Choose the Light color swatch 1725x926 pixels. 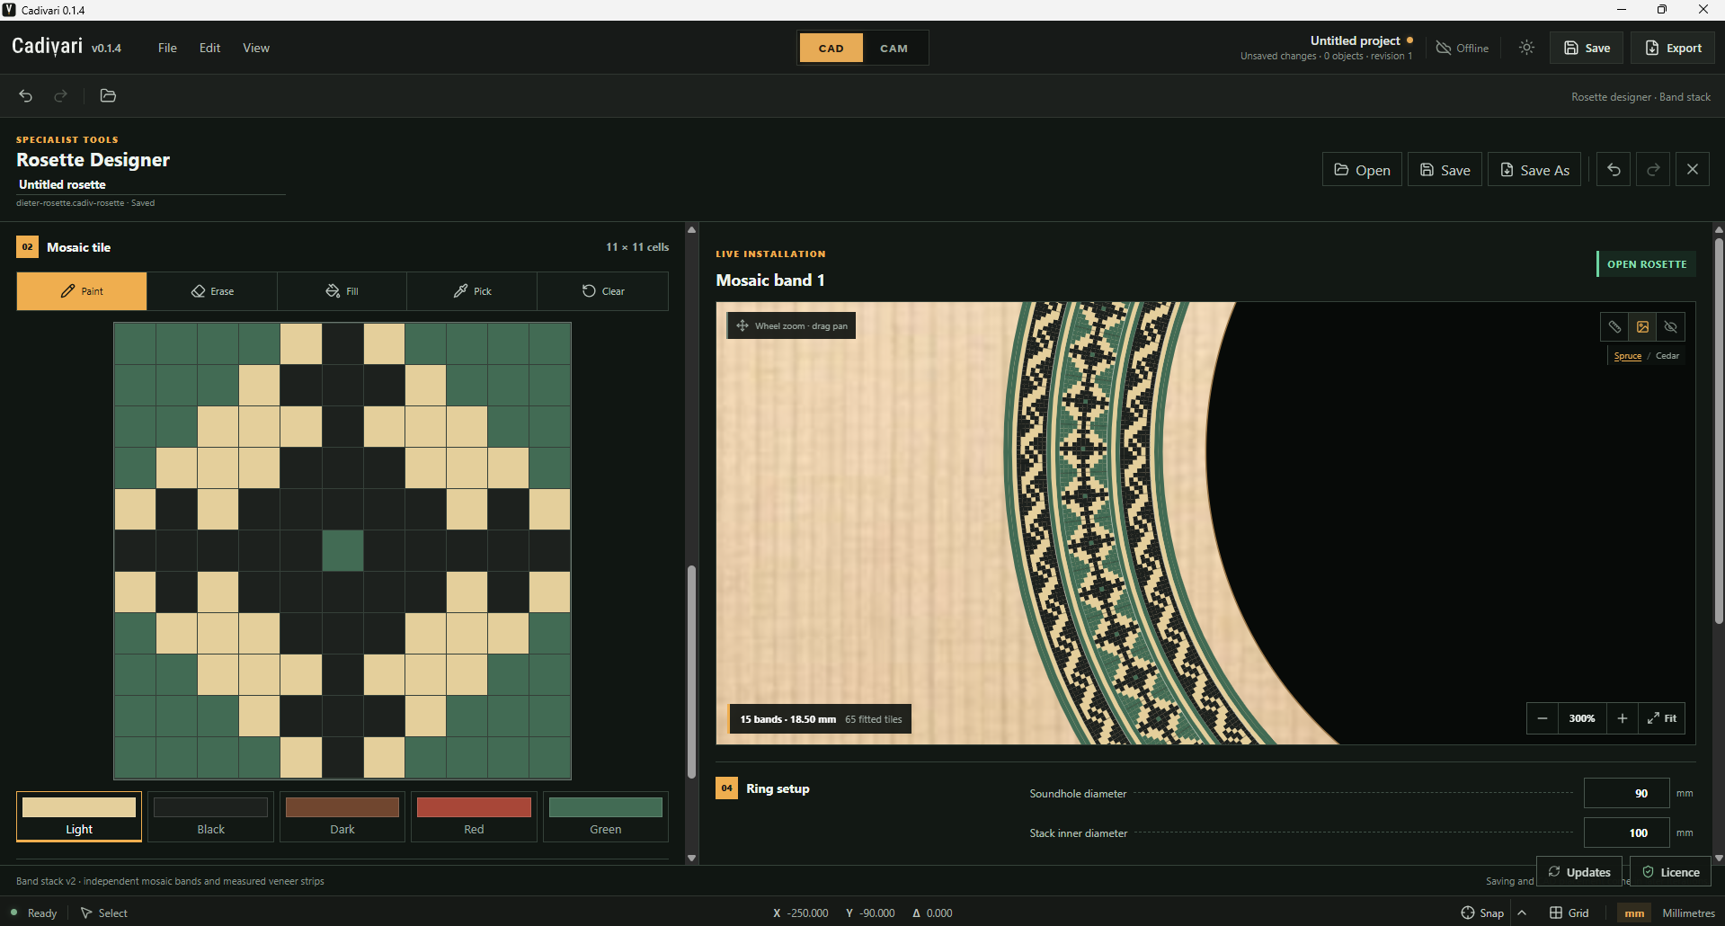click(79, 816)
